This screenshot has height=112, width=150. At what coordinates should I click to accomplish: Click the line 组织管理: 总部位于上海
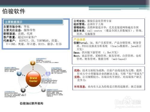(88, 24)
